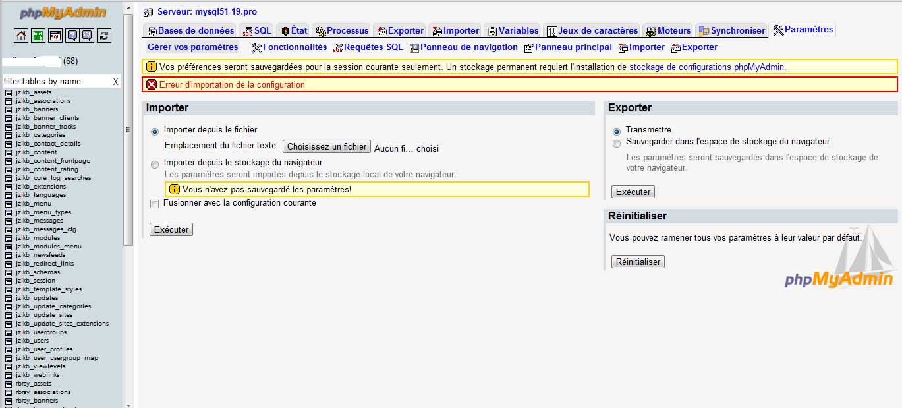902x408 pixels.
Task: Click the table icon beside jzikb_content
Action: click(x=9, y=152)
